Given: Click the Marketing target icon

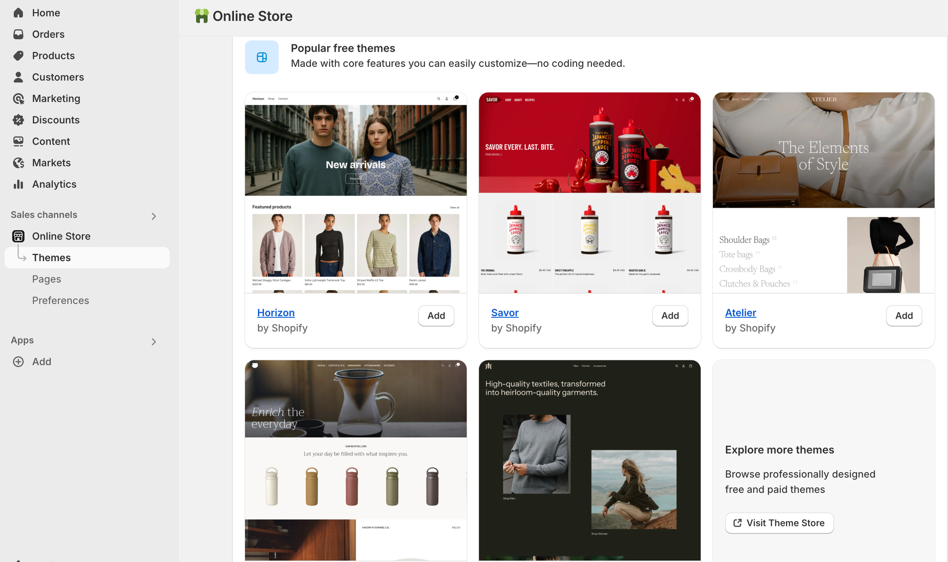Looking at the screenshot, I should [x=18, y=99].
